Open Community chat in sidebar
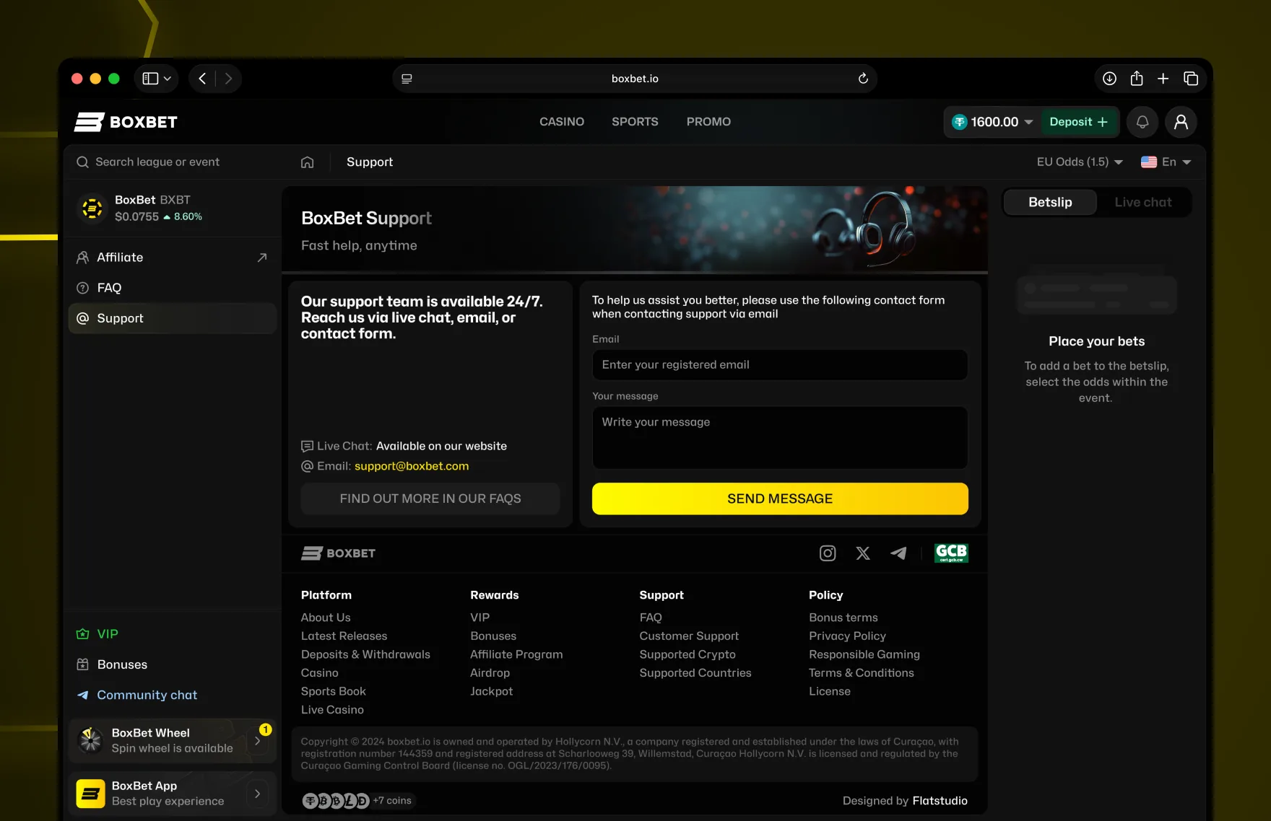 pos(173,695)
